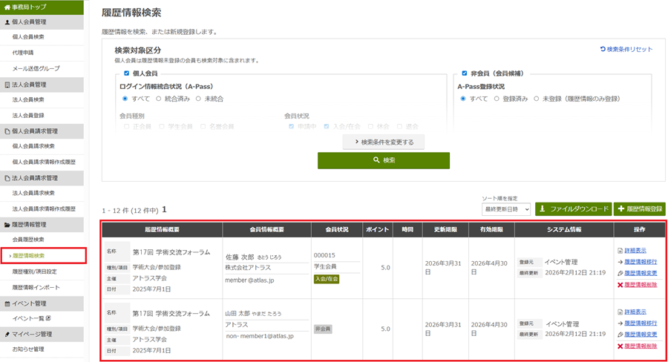Click 履歴情報移行 arrow icon in 佐藤 次郎 row
Image resolution: width=668 pixels, height=362 pixels.
click(x=620, y=262)
